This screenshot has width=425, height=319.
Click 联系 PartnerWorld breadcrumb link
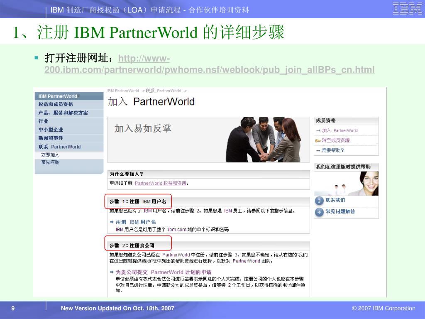(164, 91)
